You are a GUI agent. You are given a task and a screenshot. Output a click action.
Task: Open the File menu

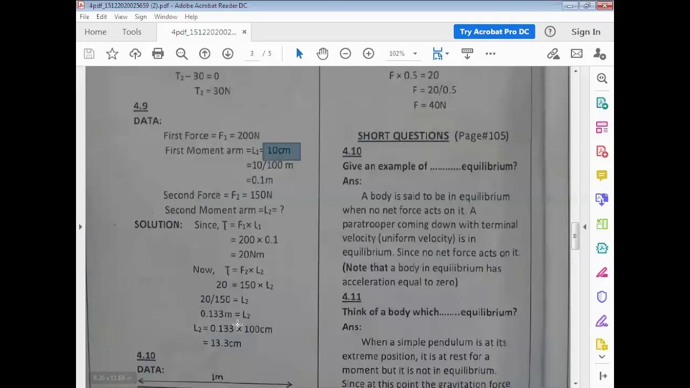[x=85, y=17]
